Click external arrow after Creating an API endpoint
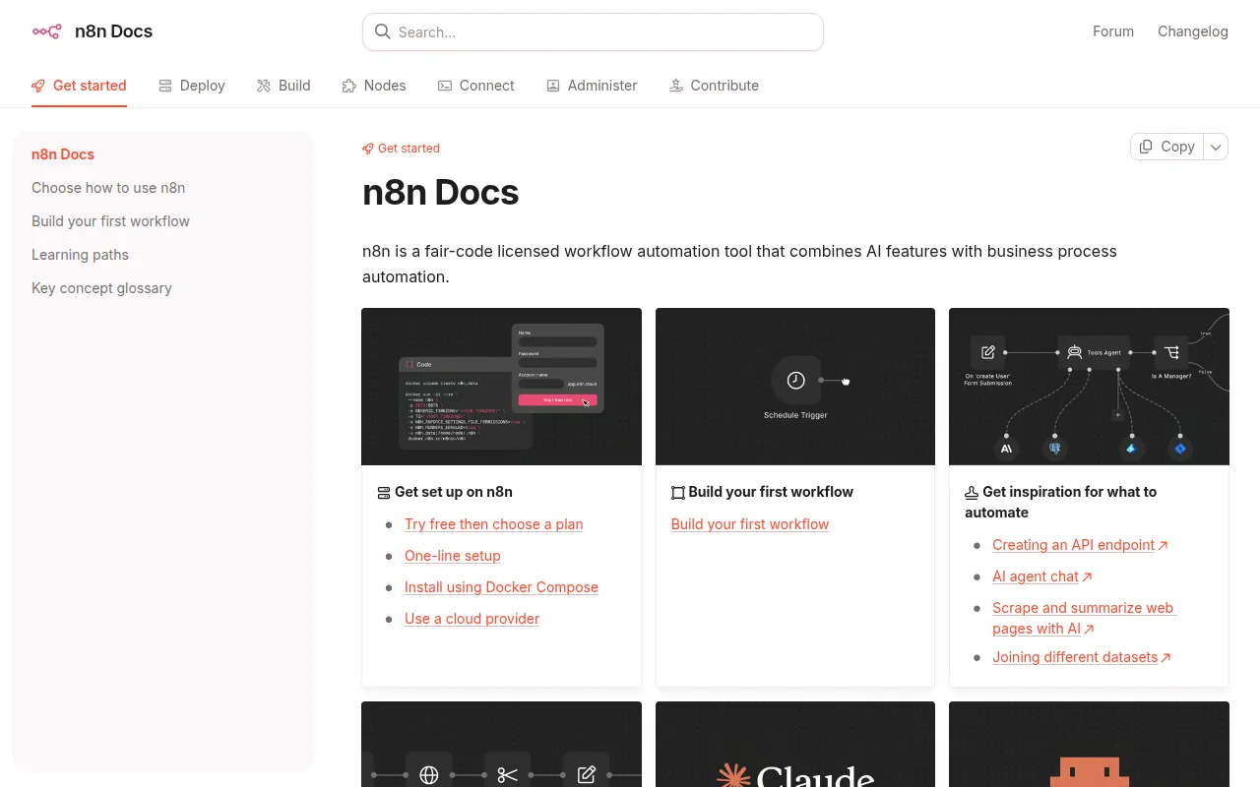Image resolution: width=1260 pixels, height=787 pixels. [x=1163, y=545]
